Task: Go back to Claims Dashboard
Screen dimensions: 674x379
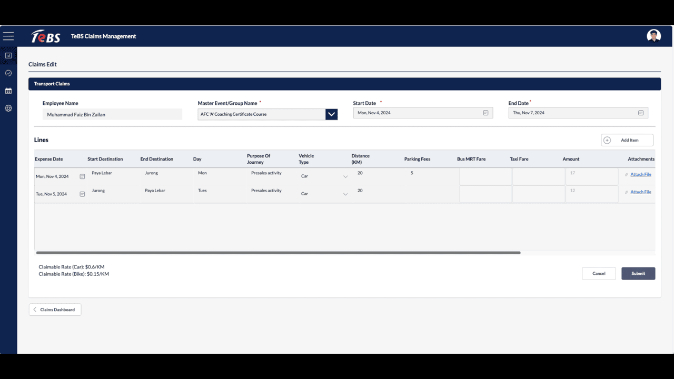Action: [x=55, y=310]
